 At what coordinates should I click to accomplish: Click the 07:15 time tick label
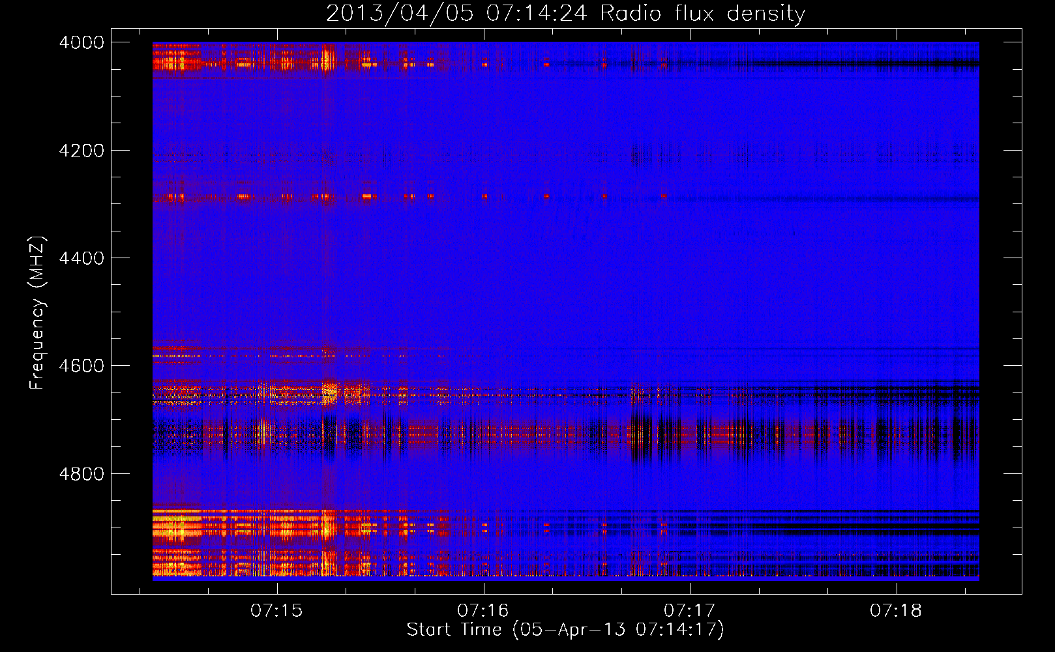(277, 611)
